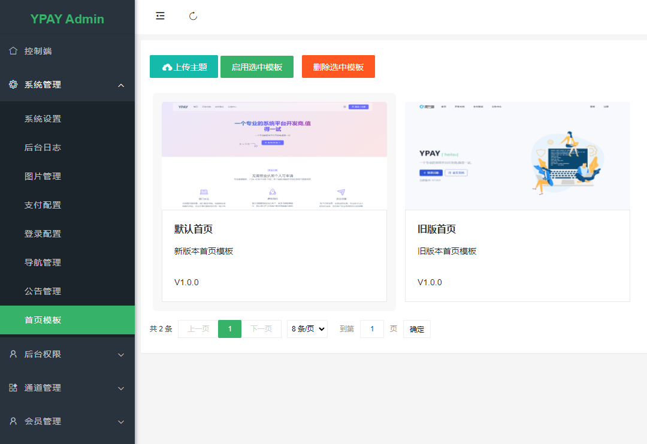Click the home icon beside 控制端
The image size is (647, 444).
[13, 51]
